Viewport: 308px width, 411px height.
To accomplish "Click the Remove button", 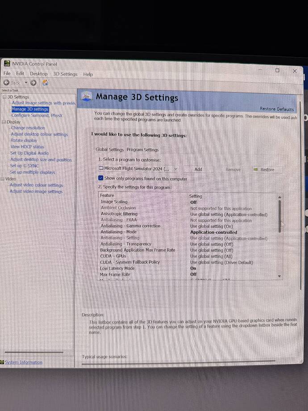I will (233, 170).
